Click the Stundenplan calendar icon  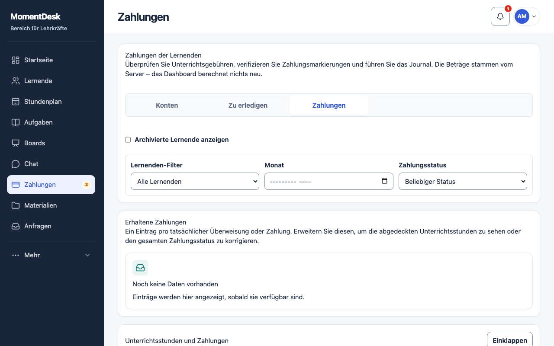(16, 102)
